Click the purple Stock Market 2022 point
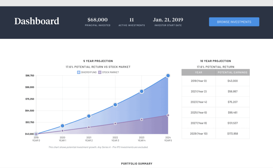 click(x=115, y=124)
